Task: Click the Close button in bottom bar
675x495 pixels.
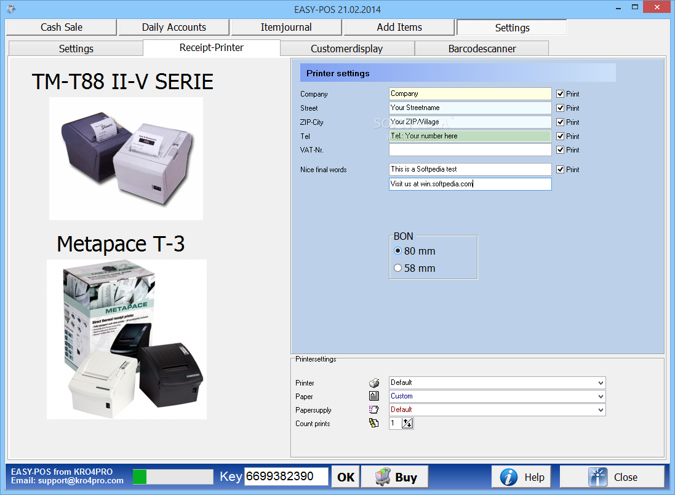Action: click(612, 477)
